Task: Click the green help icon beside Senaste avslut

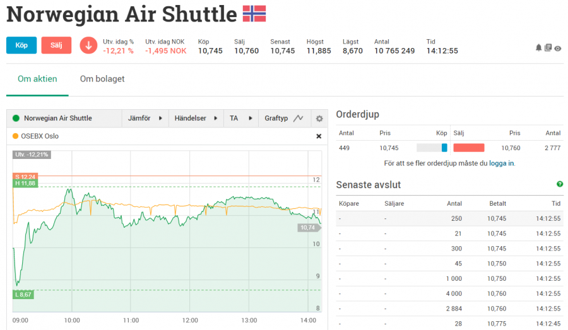Action: pos(560,184)
